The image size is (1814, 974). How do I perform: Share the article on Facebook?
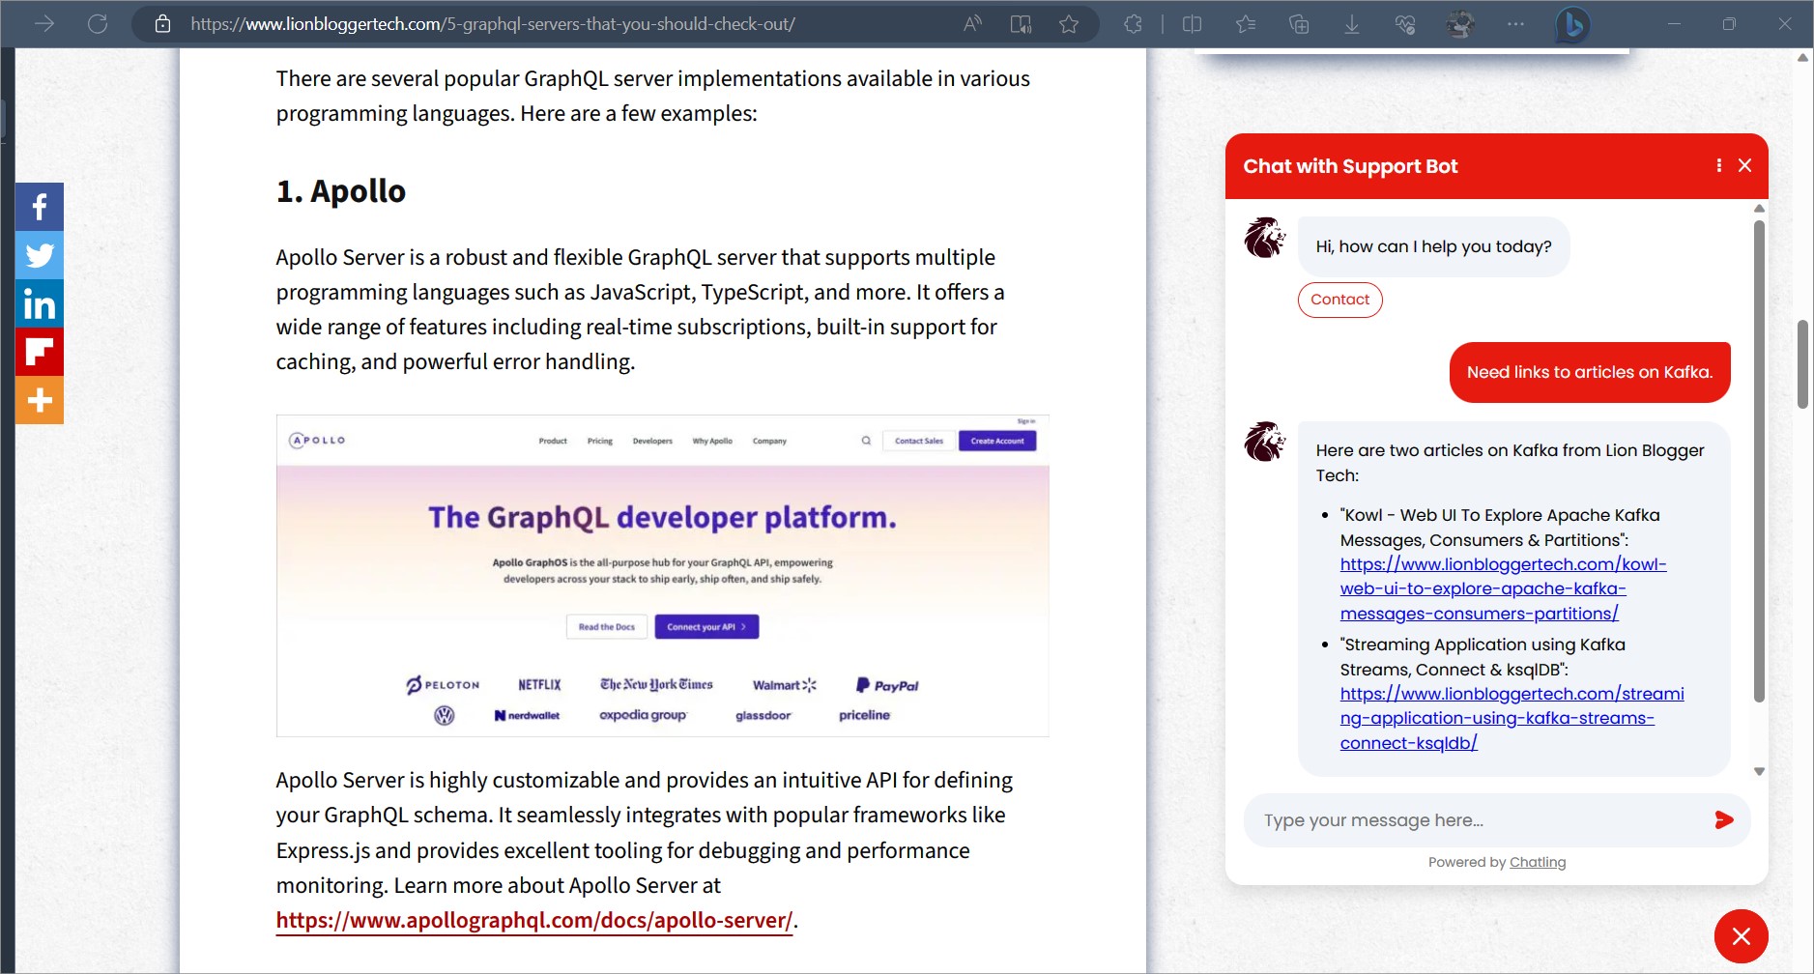coord(40,207)
